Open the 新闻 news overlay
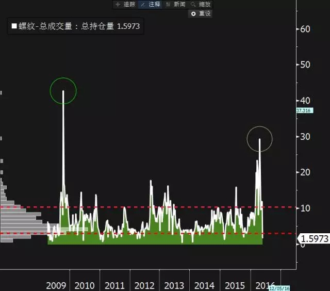Screen dimensions: 330x291 [175, 5]
